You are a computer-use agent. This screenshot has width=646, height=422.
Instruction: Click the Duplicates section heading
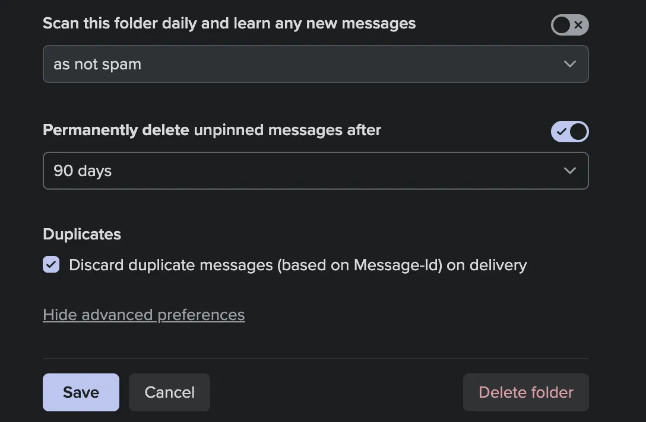81,234
